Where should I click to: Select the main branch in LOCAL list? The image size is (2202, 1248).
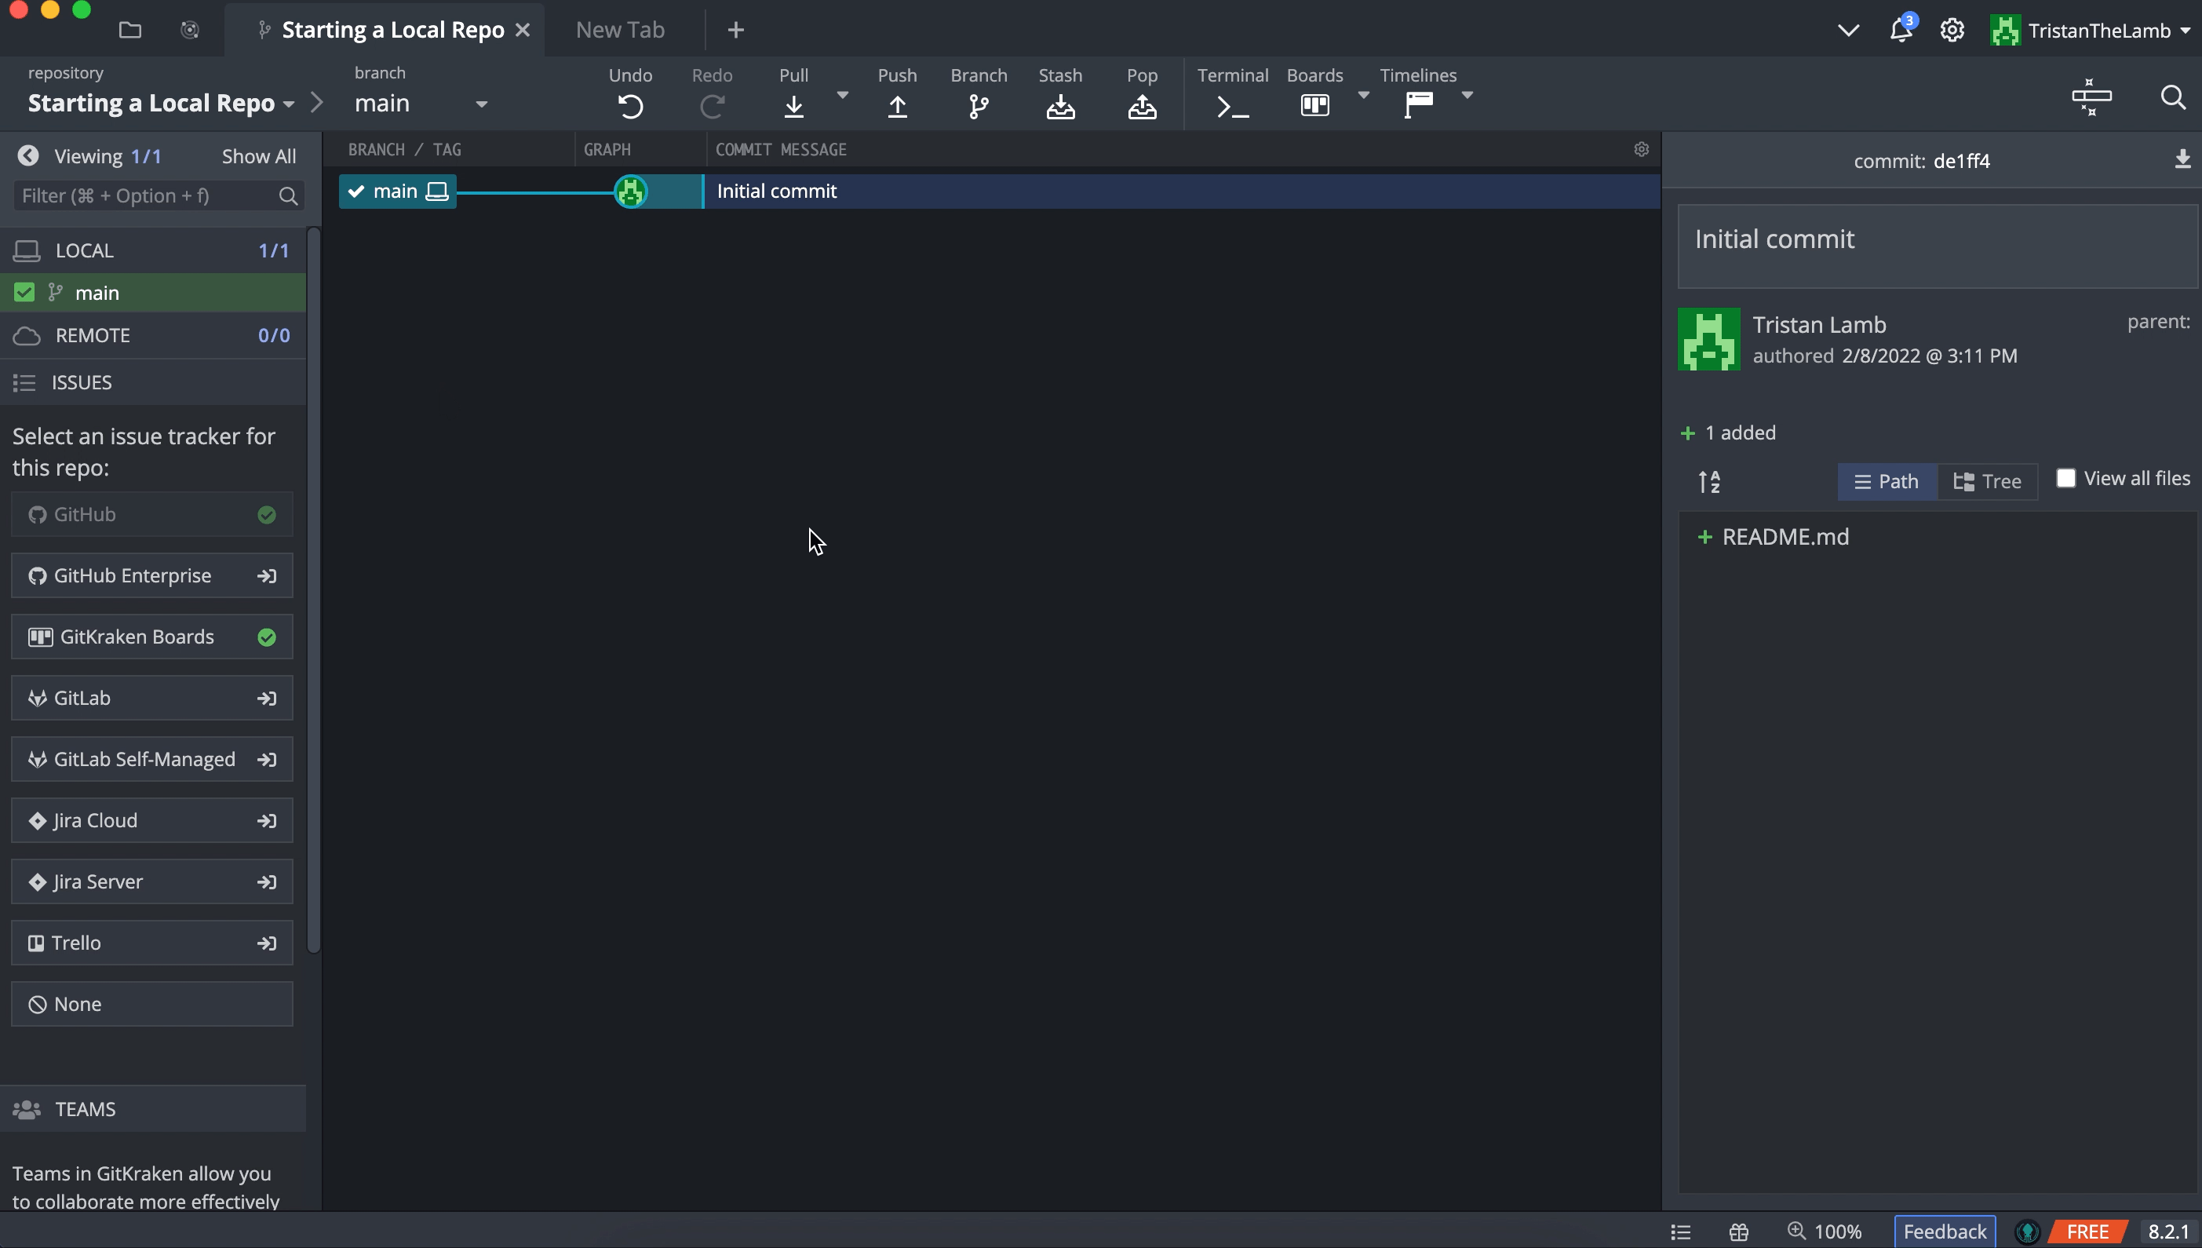click(152, 292)
